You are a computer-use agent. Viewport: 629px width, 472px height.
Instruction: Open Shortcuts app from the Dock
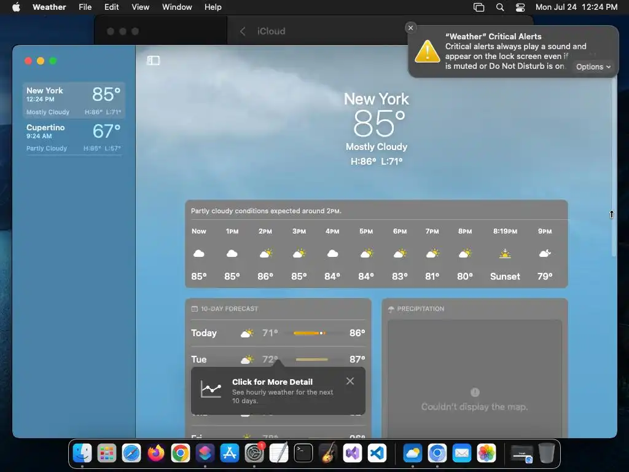[x=205, y=453]
